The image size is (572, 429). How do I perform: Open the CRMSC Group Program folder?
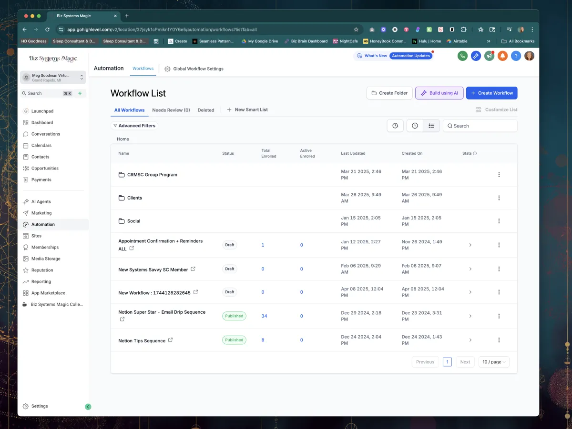tap(152, 175)
